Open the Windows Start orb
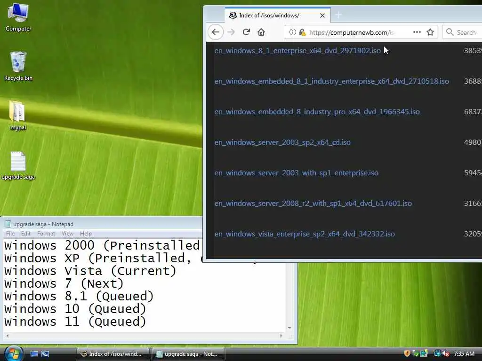Viewport: 482px width, 361px height. click(13, 353)
